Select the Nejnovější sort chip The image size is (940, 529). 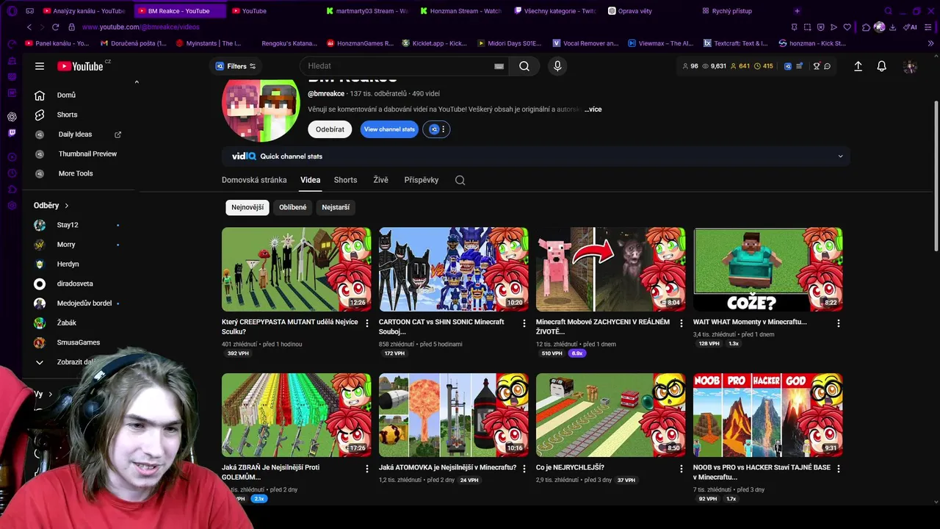247,207
